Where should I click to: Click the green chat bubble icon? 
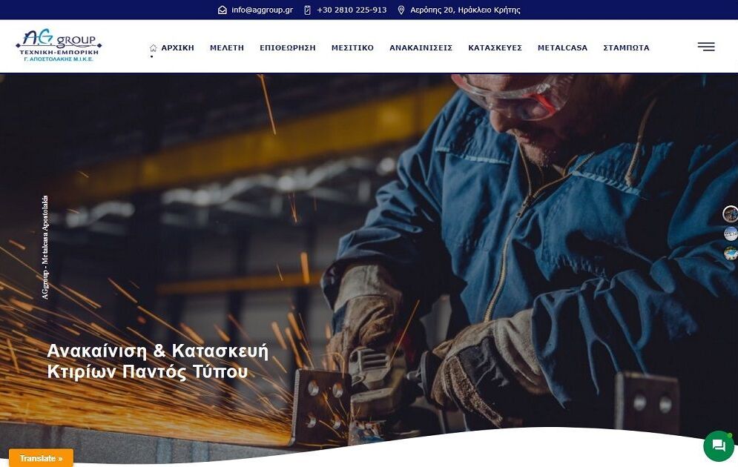tap(719, 446)
